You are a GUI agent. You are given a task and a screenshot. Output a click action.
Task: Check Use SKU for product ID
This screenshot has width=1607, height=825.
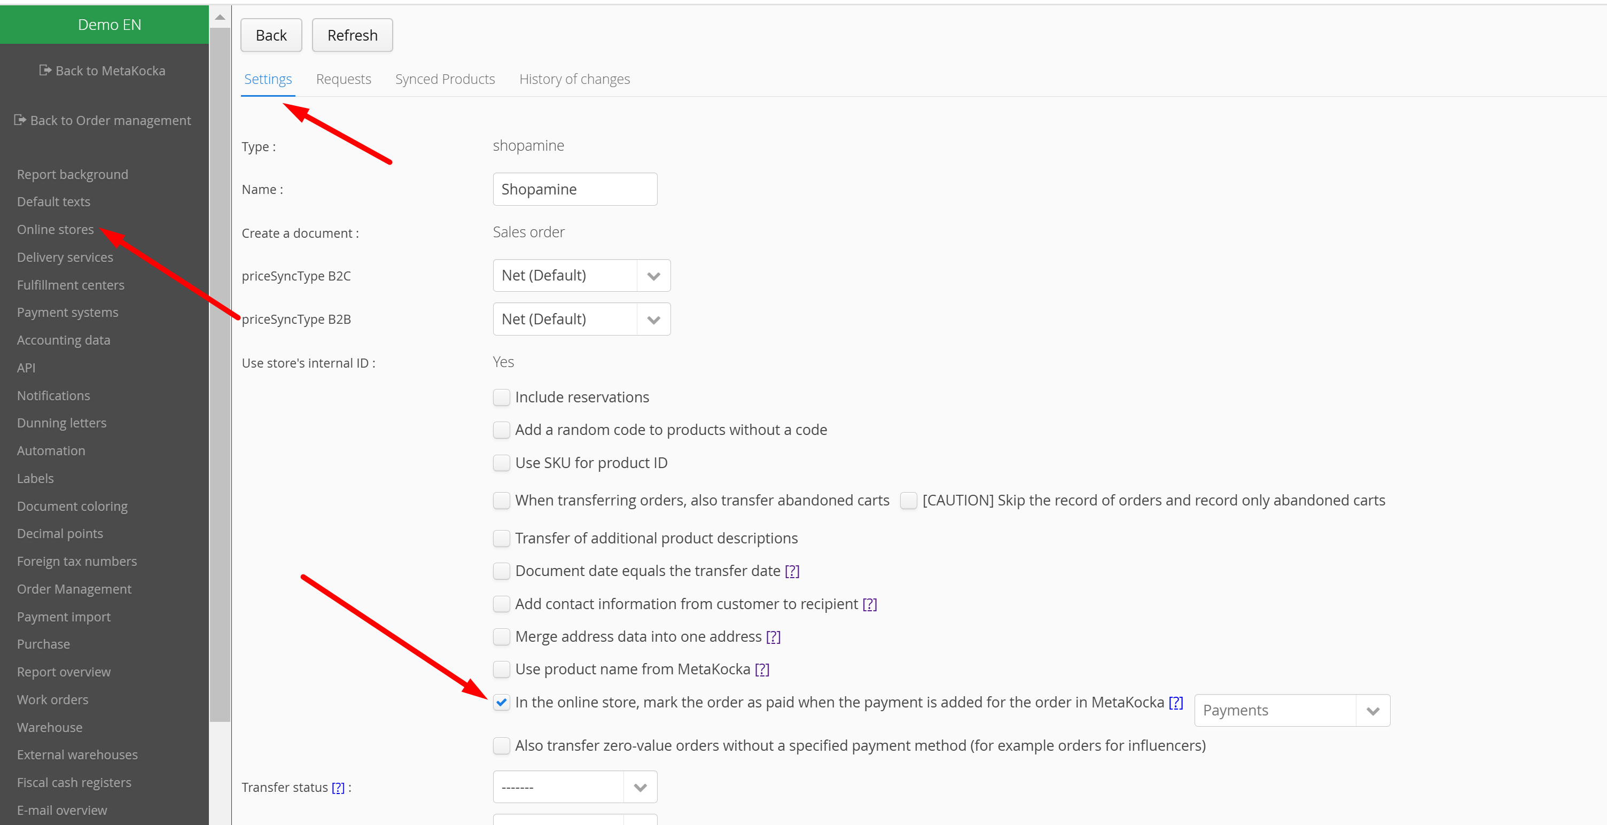click(502, 463)
